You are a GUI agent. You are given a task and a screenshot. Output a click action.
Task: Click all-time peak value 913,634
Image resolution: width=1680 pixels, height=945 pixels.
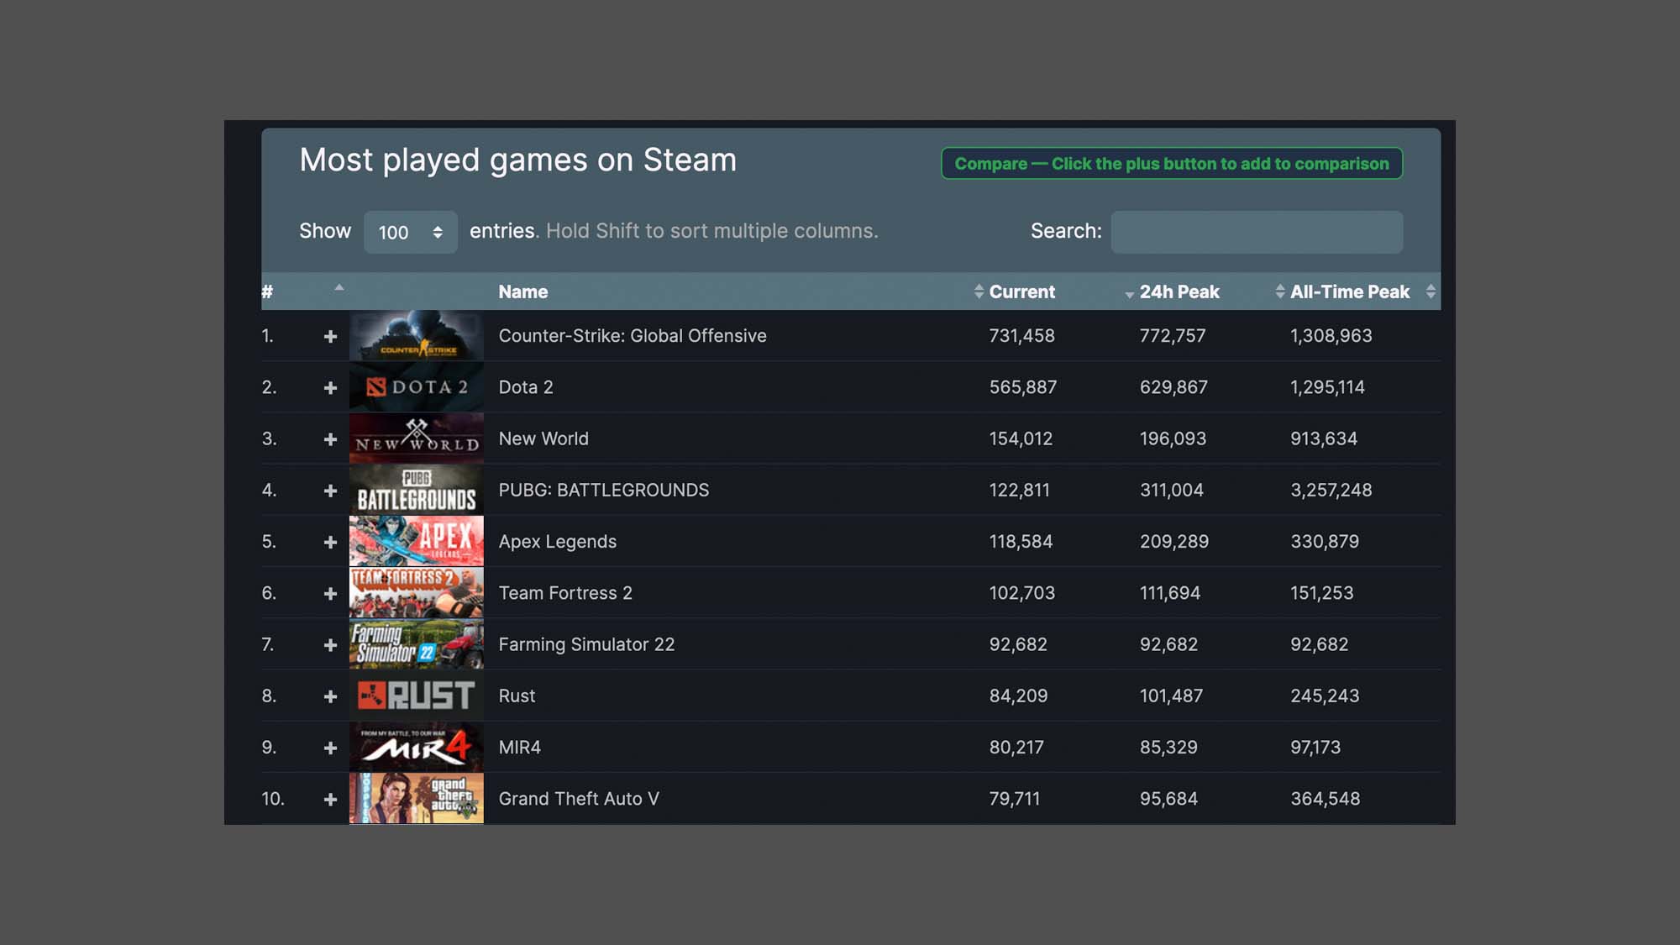[1324, 438]
